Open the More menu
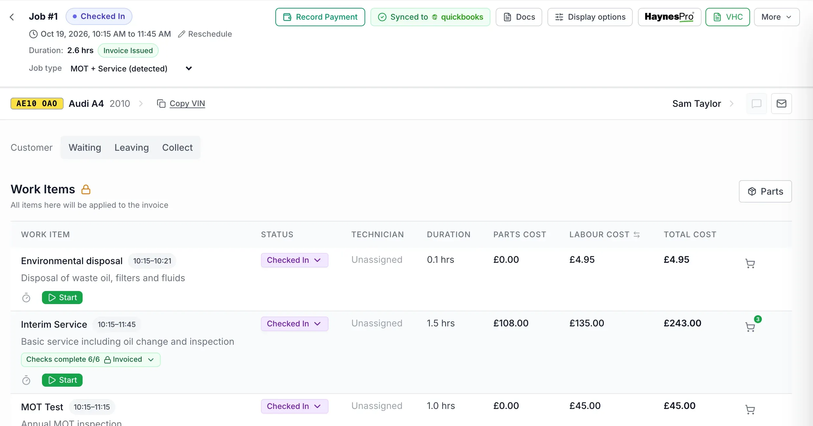The width and height of the screenshot is (813, 426). [x=777, y=17]
